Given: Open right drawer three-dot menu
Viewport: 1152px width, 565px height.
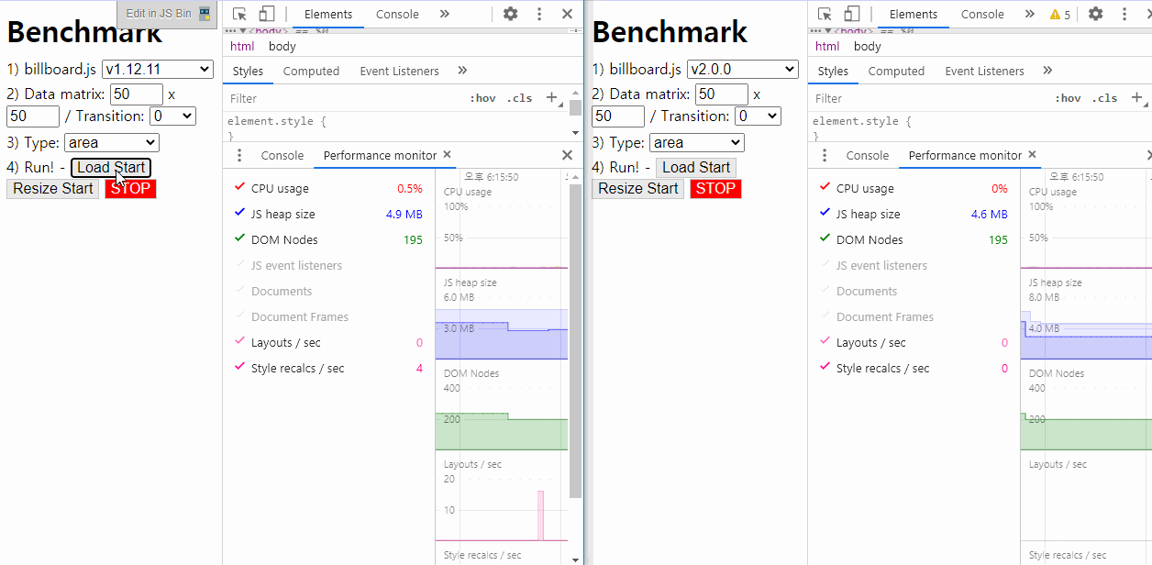Looking at the screenshot, I should [825, 155].
